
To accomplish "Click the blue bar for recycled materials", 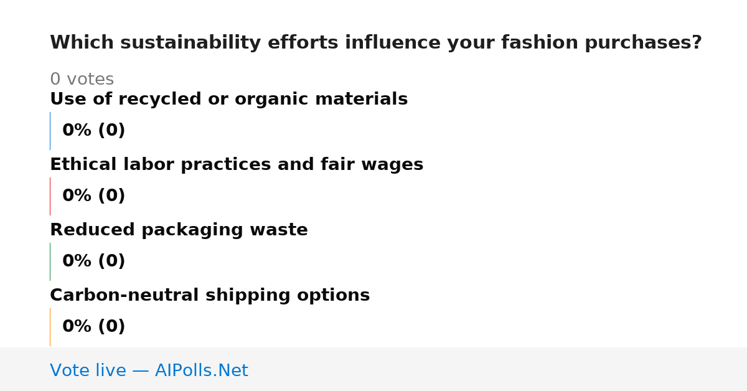I will [50, 131].
